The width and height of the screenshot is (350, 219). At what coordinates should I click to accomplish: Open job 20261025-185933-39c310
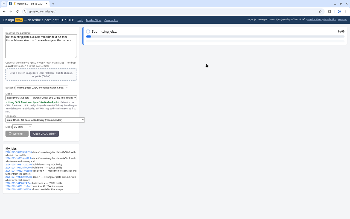pyautogui.click(x=19, y=152)
